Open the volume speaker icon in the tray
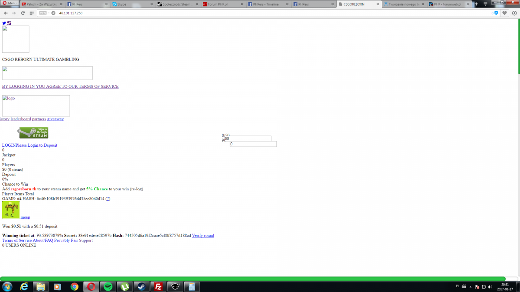 (x=490, y=287)
